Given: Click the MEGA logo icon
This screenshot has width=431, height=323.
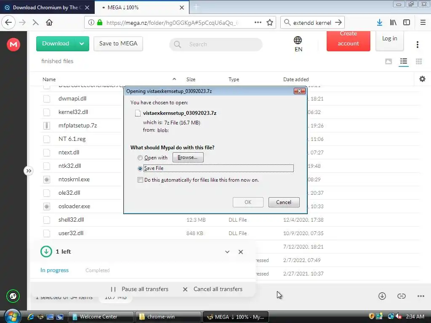Looking at the screenshot, I should (13, 44).
